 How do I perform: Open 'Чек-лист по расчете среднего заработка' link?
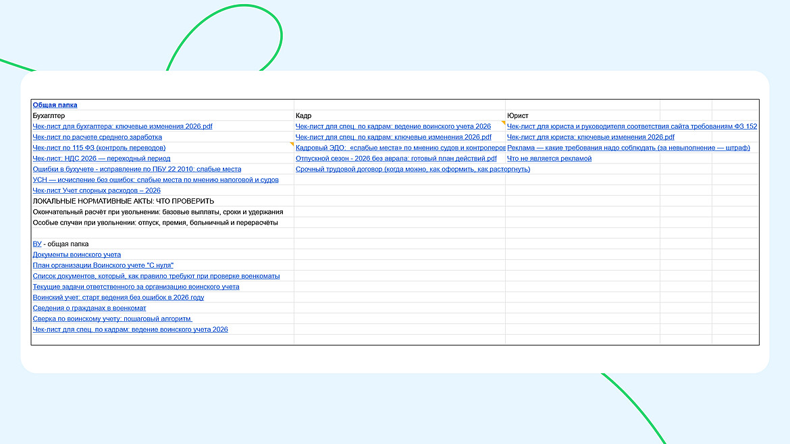click(x=97, y=137)
